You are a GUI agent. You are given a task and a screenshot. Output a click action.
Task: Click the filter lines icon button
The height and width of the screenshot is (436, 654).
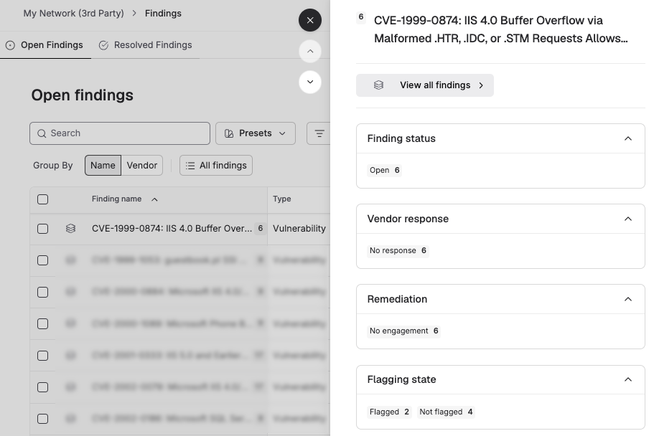click(319, 133)
